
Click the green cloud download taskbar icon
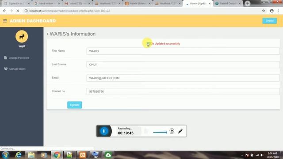point(108,155)
